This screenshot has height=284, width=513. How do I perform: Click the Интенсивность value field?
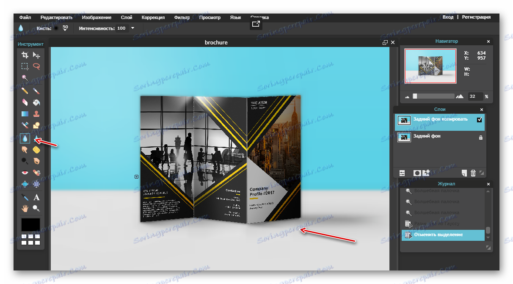coord(122,28)
